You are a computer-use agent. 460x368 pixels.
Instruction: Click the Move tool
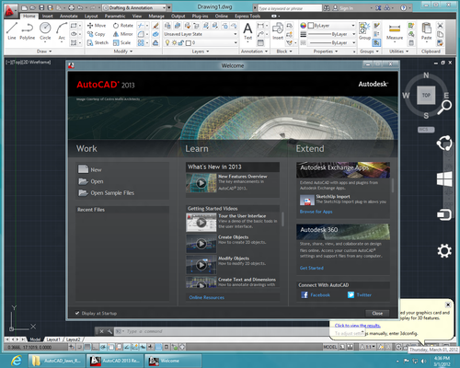[x=97, y=26]
